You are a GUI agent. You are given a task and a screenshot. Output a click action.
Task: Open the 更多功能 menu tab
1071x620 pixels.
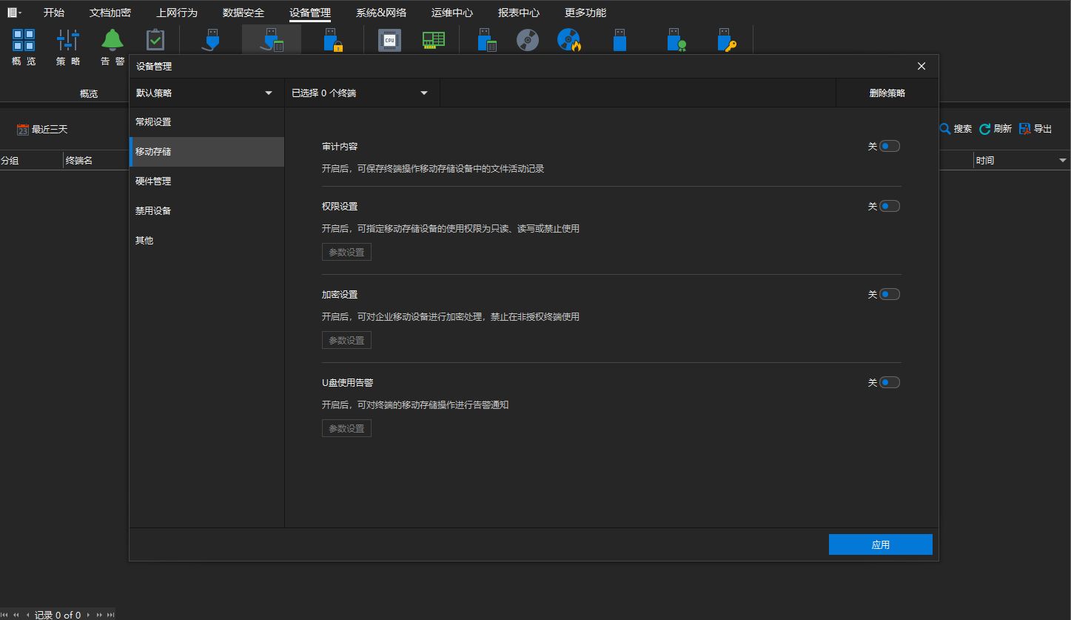click(585, 13)
